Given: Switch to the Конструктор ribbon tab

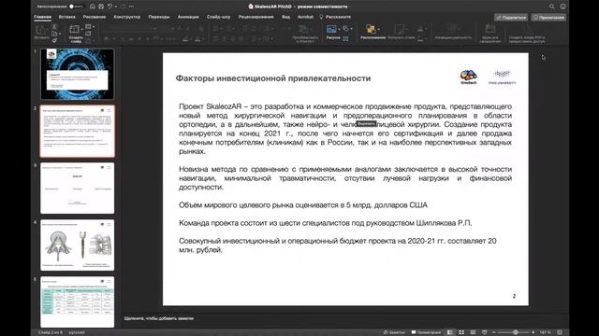Looking at the screenshot, I should coord(127,17).
